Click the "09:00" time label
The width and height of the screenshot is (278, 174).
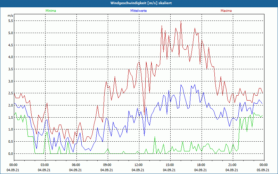click(x=108, y=165)
